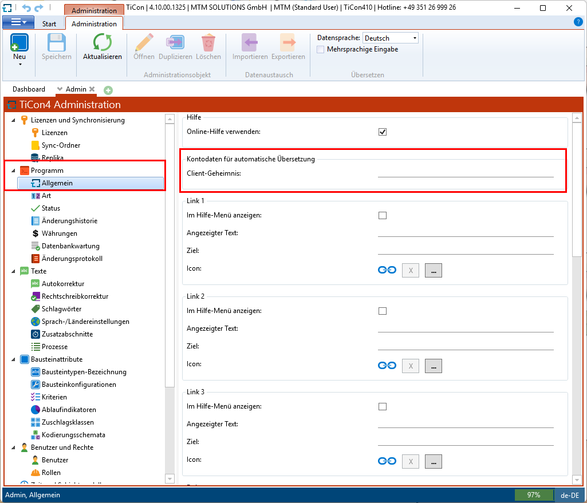Clear Link 2 icon with X button
The height and width of the screenshot is (503, 587).
[x=410, y=366]
